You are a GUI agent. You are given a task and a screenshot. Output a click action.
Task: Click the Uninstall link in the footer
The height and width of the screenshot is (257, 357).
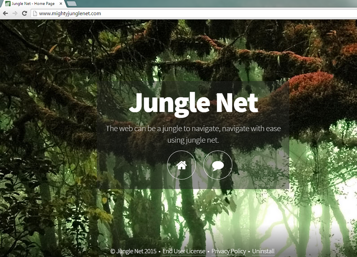click(263, 251)
